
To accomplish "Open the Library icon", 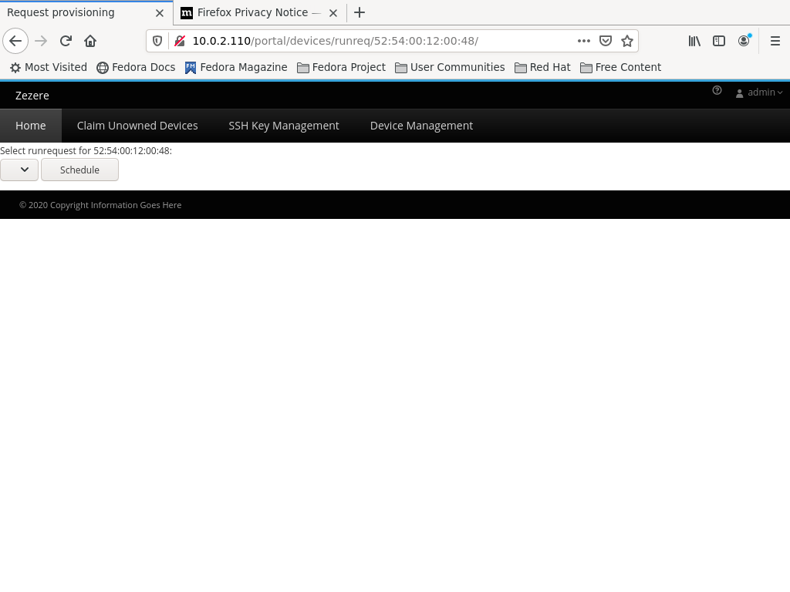I will (694, 41).
